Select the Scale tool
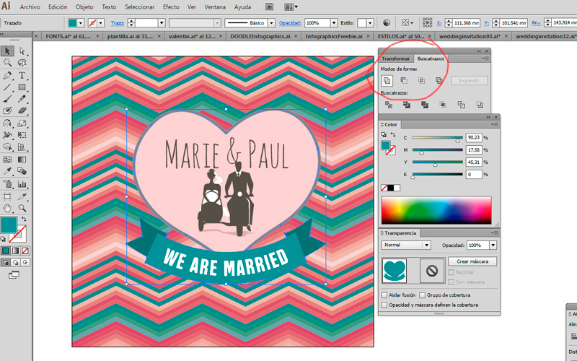The width and height of the screenshot is (577, 361). click(22, 123)
